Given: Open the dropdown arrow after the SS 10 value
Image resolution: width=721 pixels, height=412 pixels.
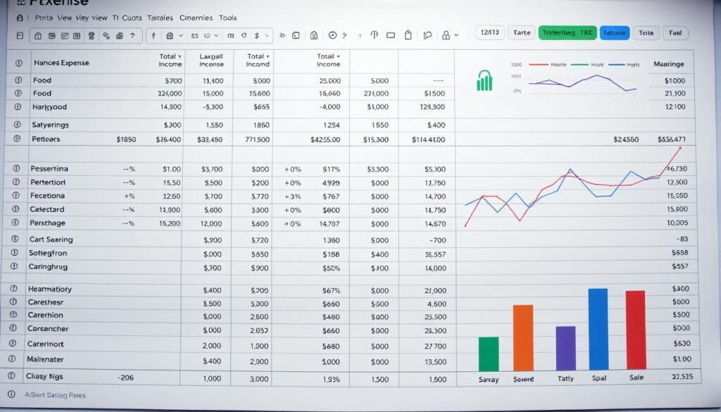Looking at the screenshot, I should pyautogui.click(x=216, y=35).
